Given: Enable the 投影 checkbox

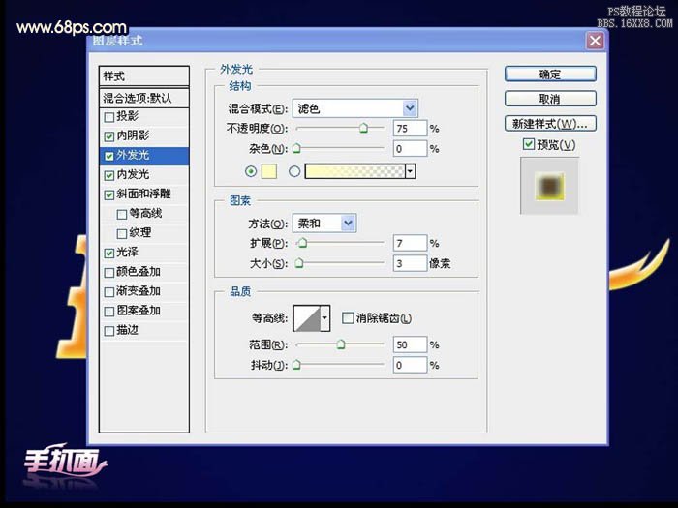Looking at the screenshot, I should pyautogui.click(x=109, y=117).
